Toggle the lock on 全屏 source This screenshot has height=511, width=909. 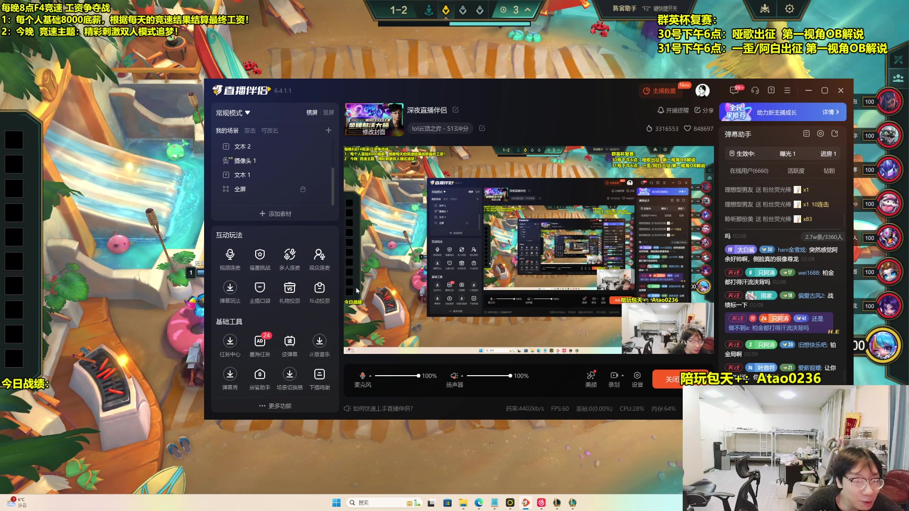[x=303, y=189]
